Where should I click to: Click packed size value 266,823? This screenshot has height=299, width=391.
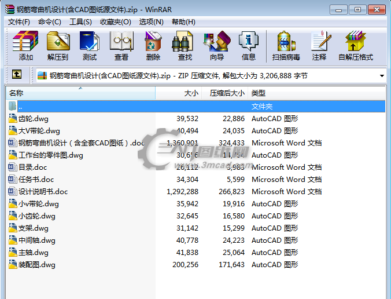coord(231,192)
